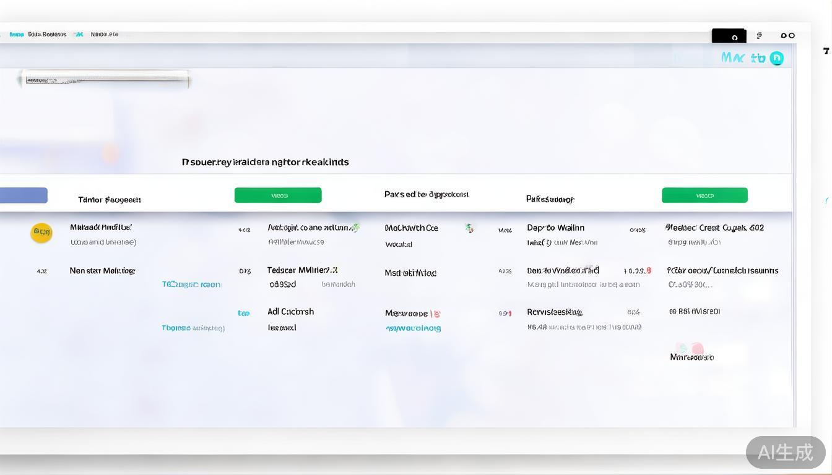Click teal icon before the second top tab
Image resolution: width=832 pixels, height=475 pixels.
(79, 35)
